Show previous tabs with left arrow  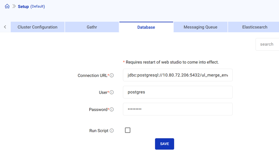click(5, 27)
